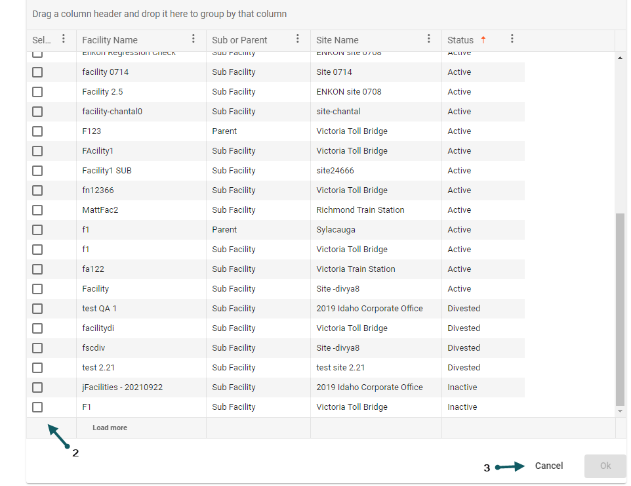Open Facility Name column menu icon
Screen dimensions: 631x486
click(193, 39)
